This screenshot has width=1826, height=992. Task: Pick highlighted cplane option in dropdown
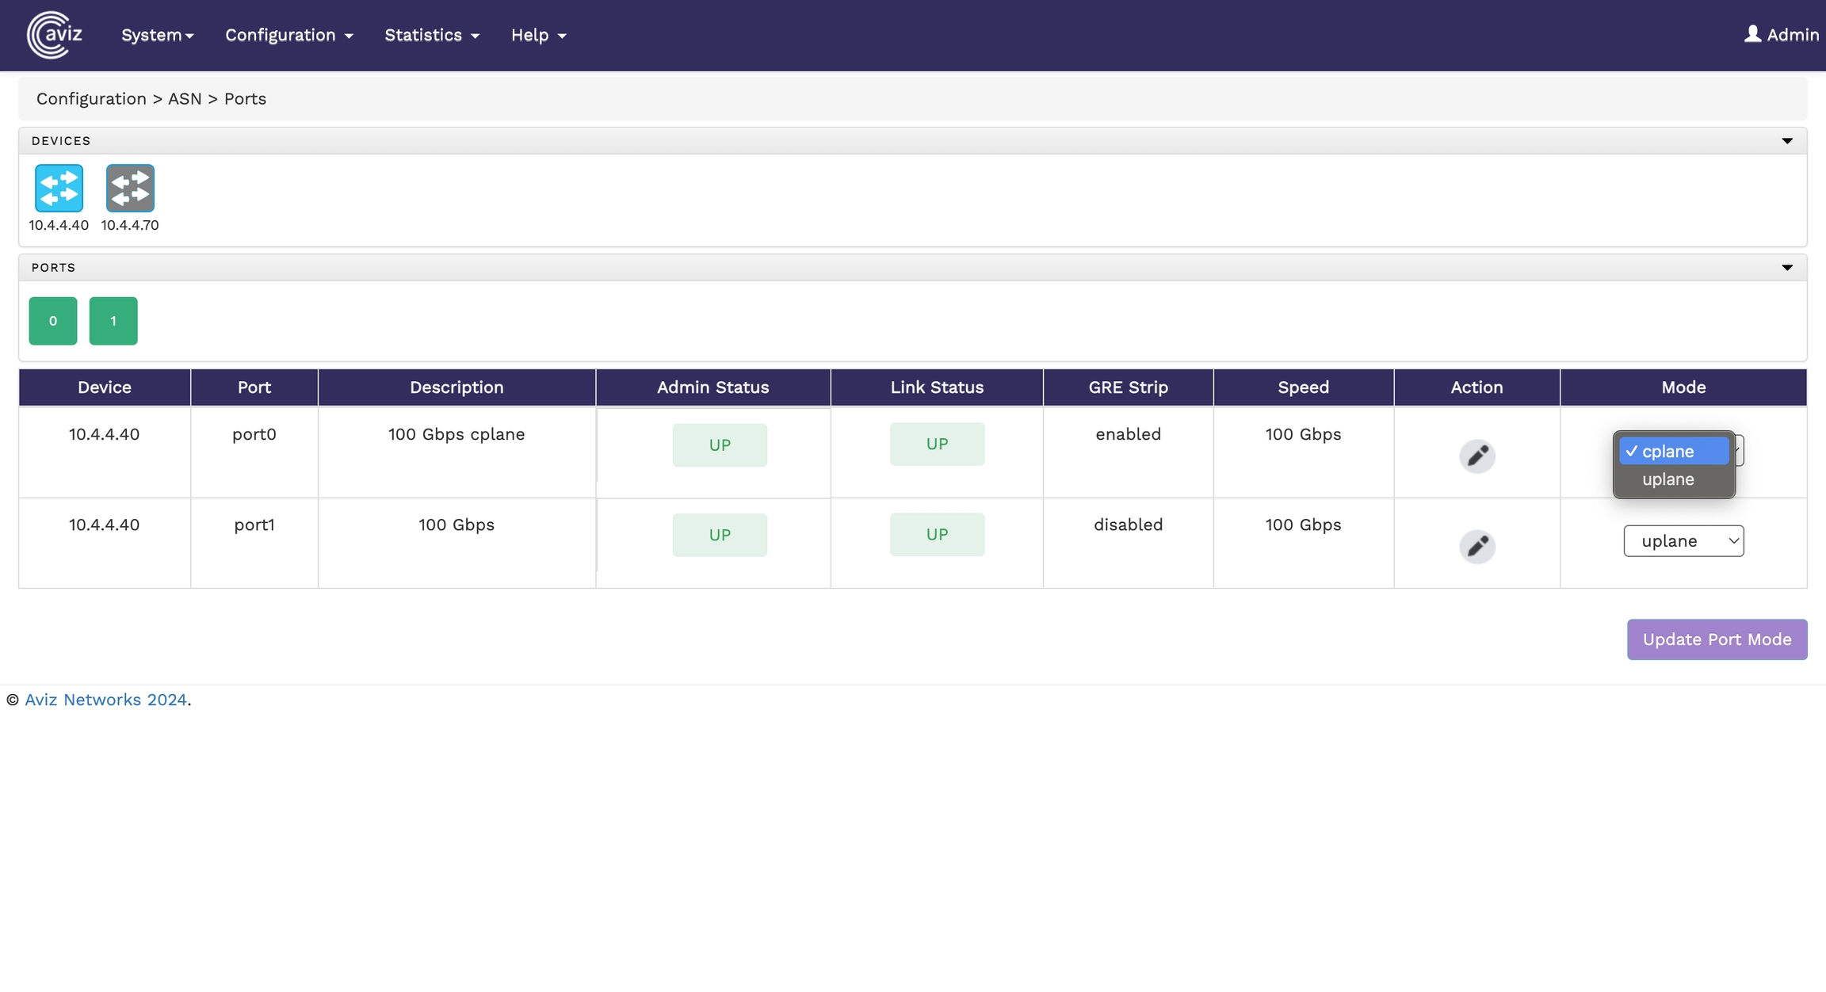1672,452
